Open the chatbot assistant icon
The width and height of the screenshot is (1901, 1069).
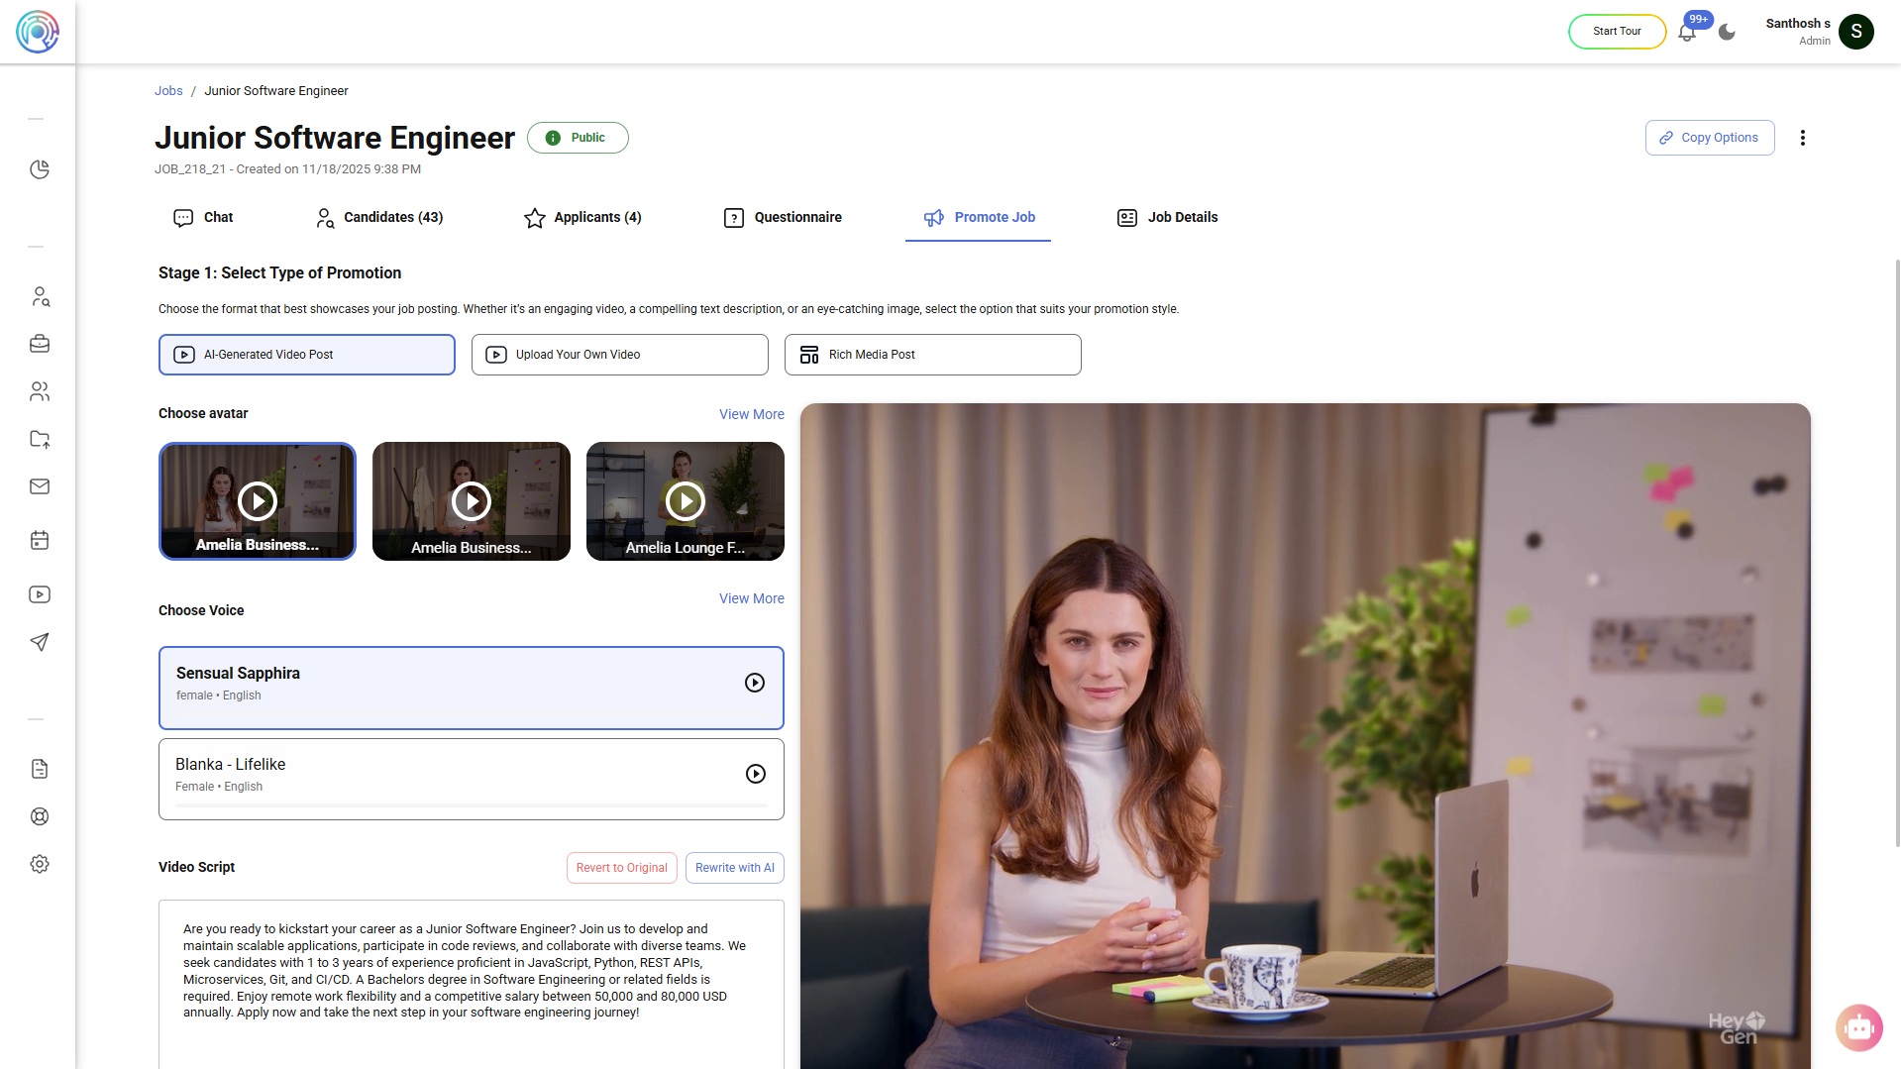click(1858, 1028)
